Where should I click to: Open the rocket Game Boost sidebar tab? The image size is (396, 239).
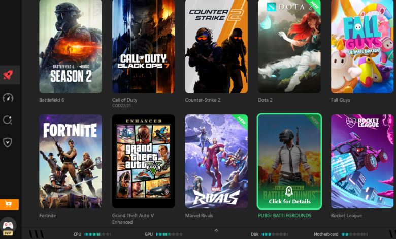8,75
